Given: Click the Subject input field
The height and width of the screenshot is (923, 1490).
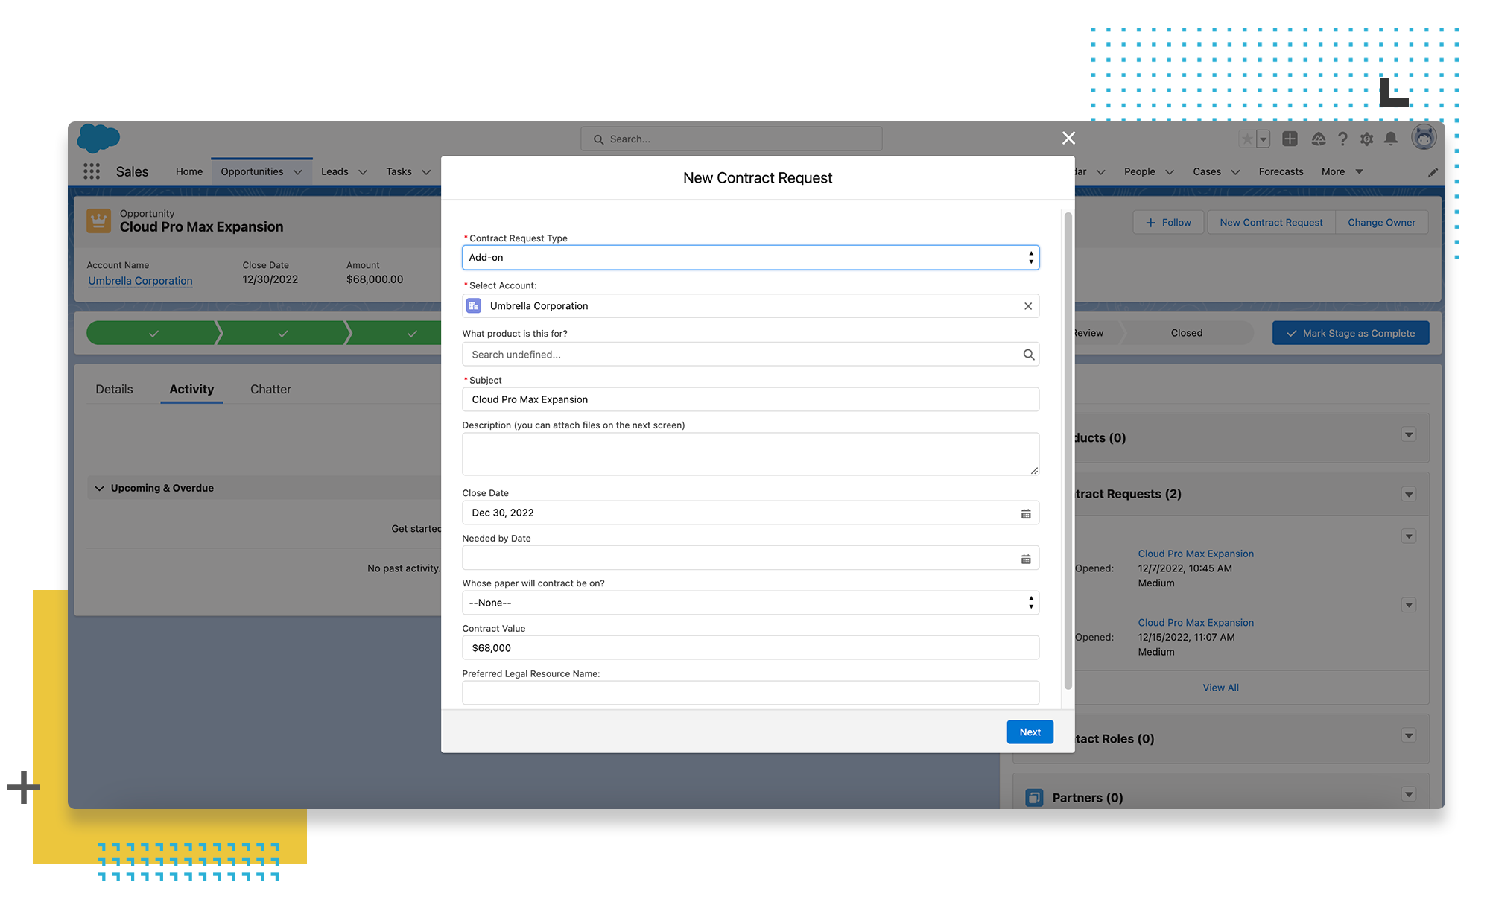Looking at the screenshot, I should (x=750, y=400).
